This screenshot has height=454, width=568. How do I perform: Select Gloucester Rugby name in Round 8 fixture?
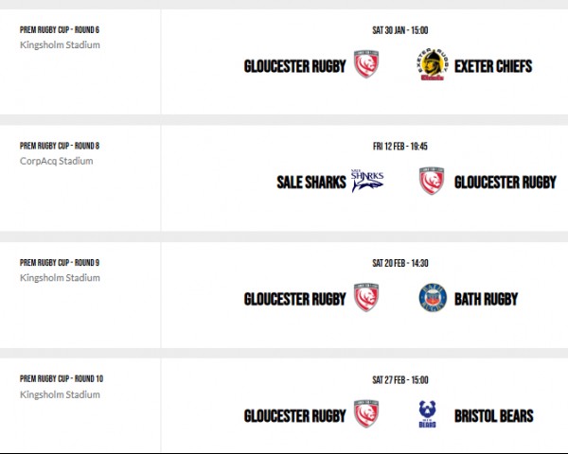tap(506, 183)
